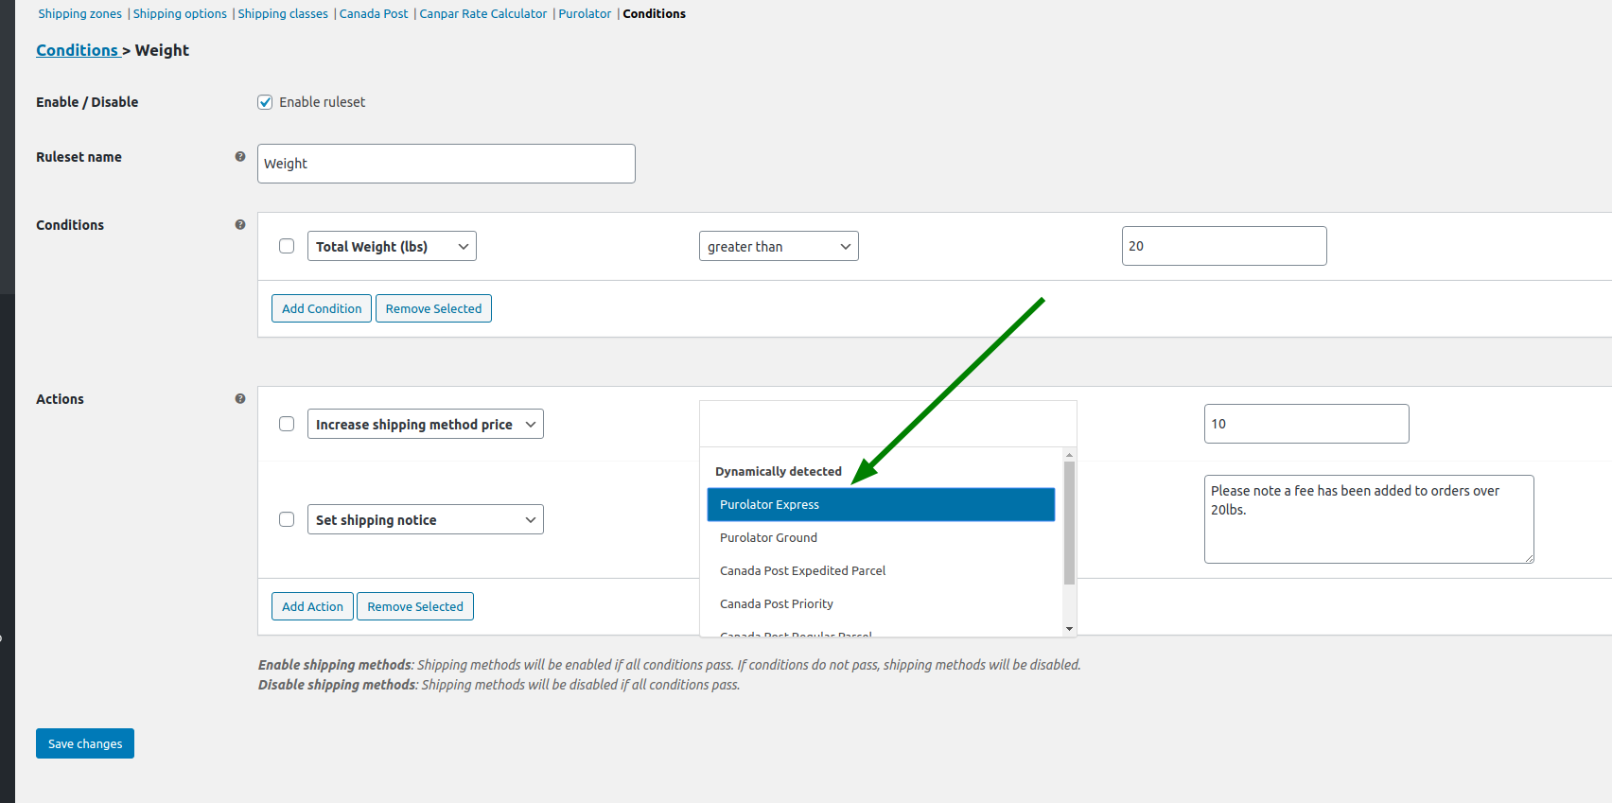Image resolution: width=1612 pixels, height=803 pixels.
Task: Open the Canada Post tab
Action: point(374,14)
